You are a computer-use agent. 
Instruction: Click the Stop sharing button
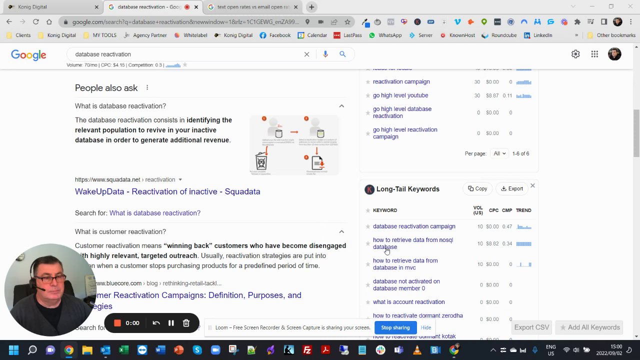point(395,327)
